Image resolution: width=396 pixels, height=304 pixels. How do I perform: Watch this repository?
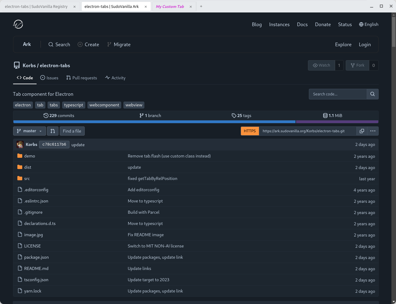321,65
